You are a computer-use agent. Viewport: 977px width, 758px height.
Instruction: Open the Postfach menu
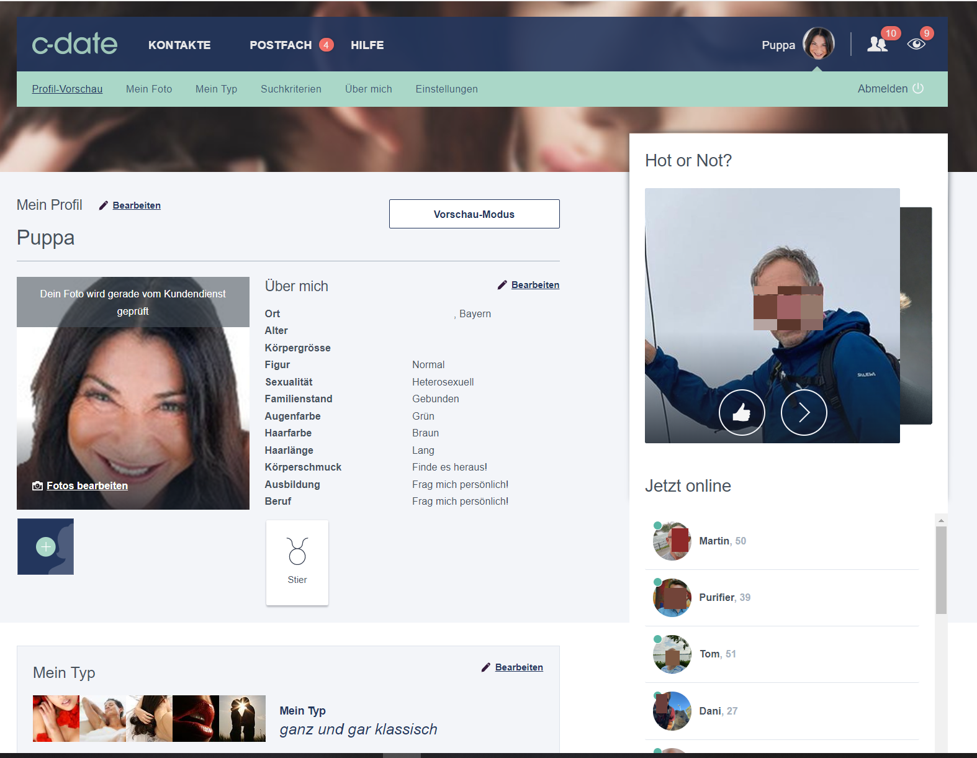point(281,45)
